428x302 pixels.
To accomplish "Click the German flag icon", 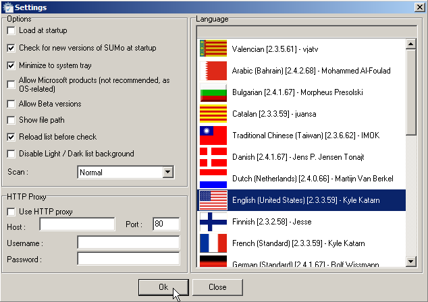I will pos(213,261).
